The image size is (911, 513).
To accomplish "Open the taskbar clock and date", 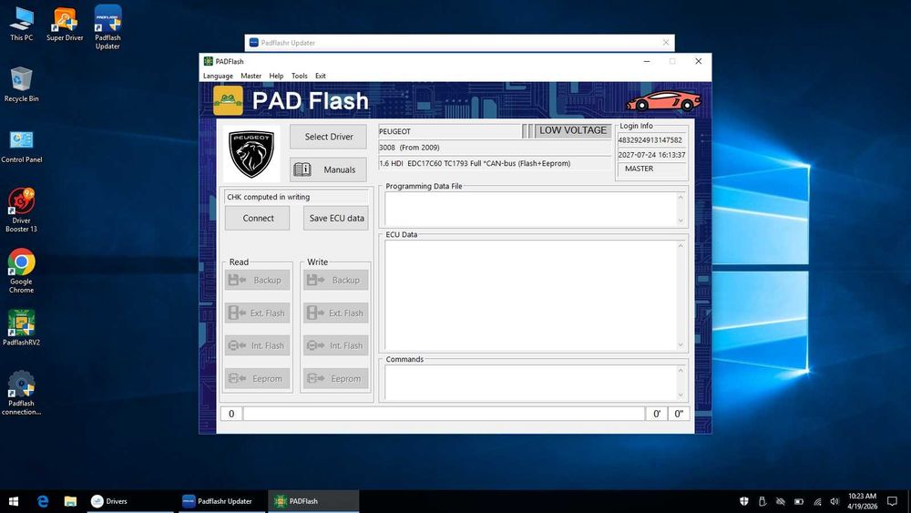I will 862,501.
